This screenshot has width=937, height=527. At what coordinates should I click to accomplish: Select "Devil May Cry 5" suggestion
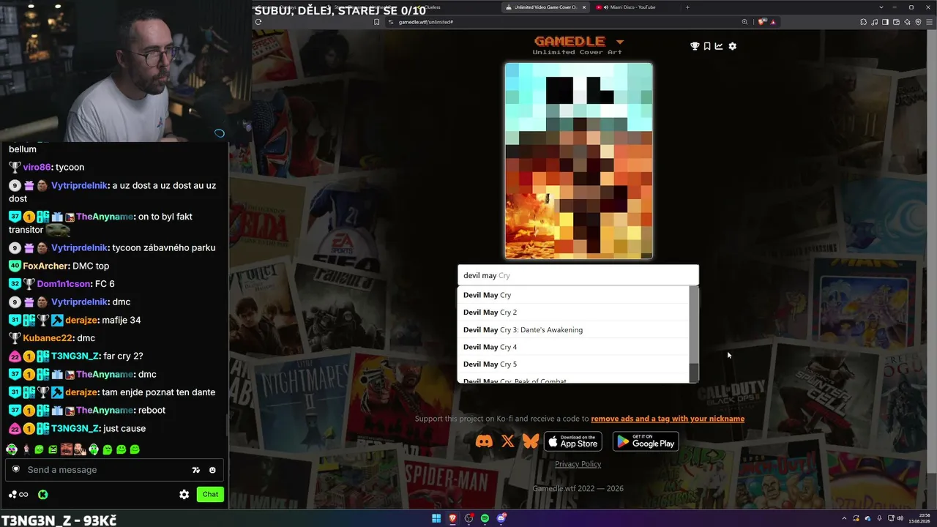click(573, 365)
